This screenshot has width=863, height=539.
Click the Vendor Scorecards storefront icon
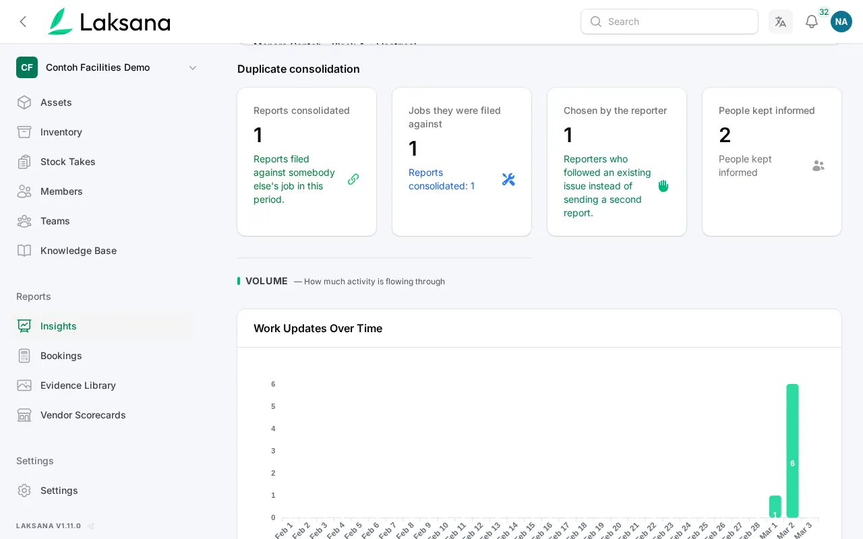coord(24,415)
